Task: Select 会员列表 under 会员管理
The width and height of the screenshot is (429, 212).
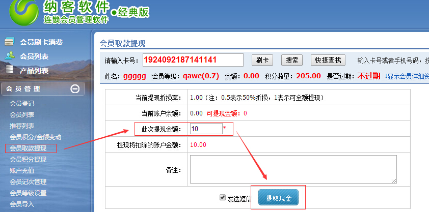Action: [x=22, y=115]
